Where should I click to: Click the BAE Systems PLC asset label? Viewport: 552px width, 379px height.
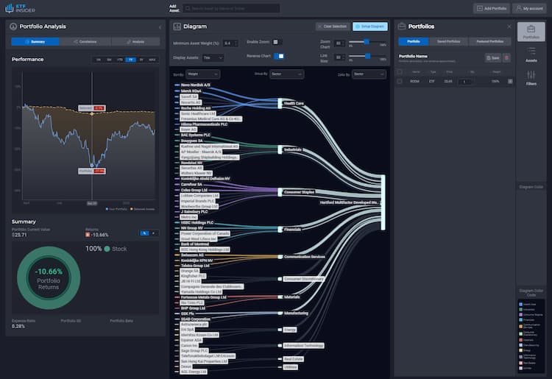coord(195,135)
